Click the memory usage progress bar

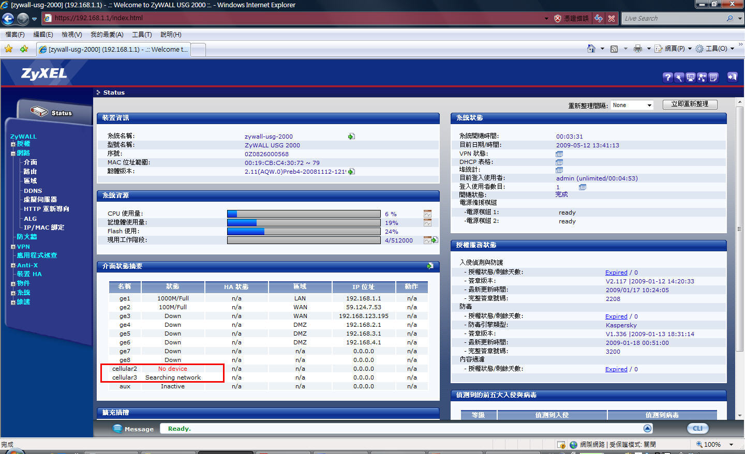[x=304, y=222]
